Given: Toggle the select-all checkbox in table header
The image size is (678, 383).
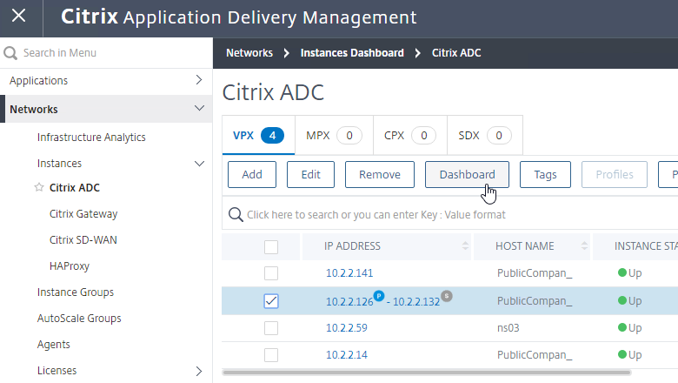Looking at the screenshot, I should click(x=271, y=247).
